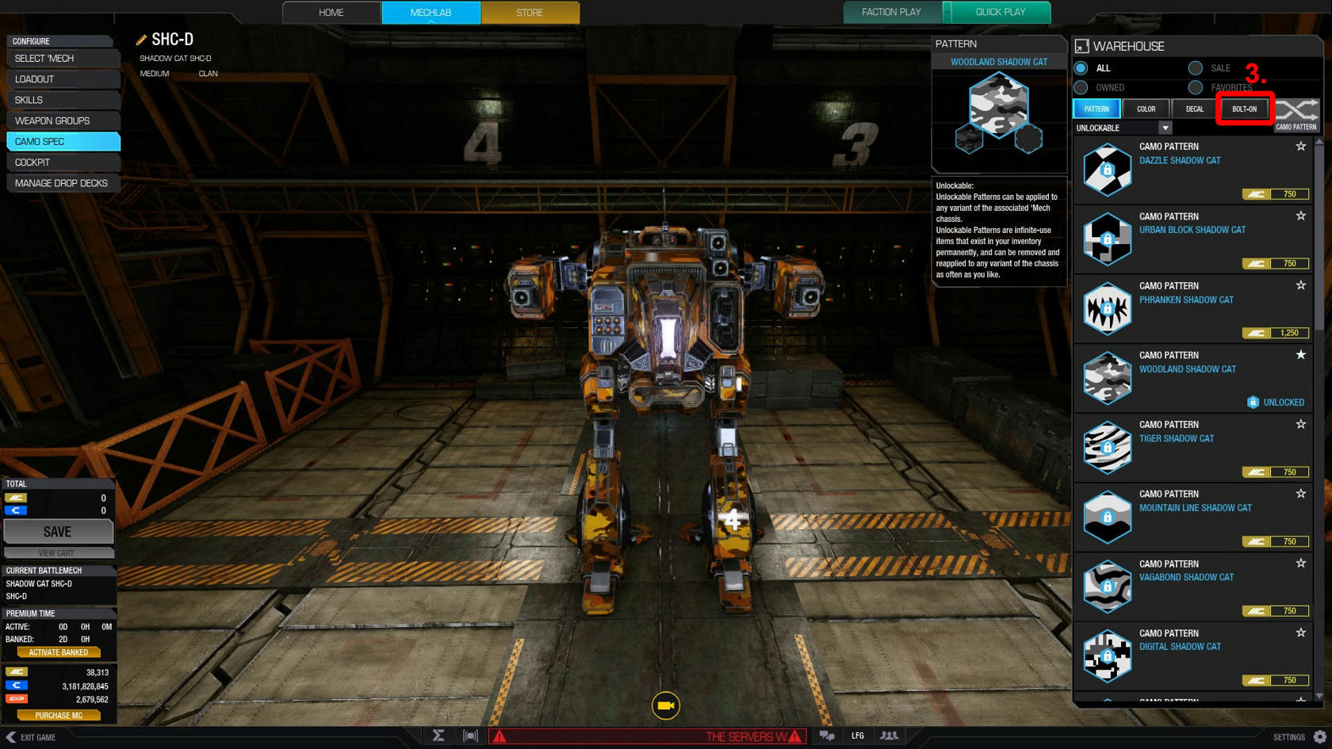Open the UNLOCKABLE type dropdown arrow
Screen dimensions: 1332x749
(1165, 128)
